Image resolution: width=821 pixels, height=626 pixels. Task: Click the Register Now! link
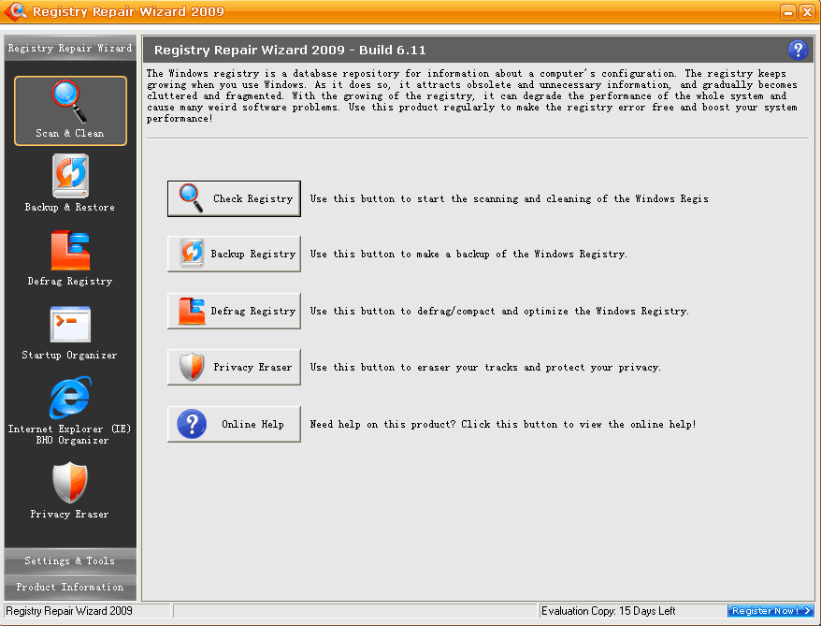(x=770, y=610)
